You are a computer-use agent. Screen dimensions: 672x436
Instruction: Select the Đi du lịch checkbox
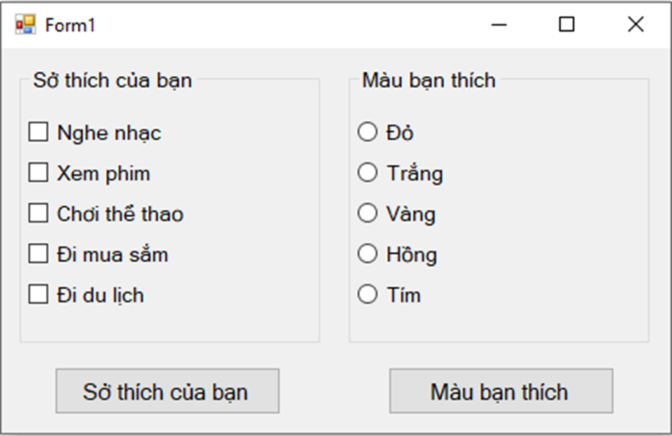(x=37, y=295)
